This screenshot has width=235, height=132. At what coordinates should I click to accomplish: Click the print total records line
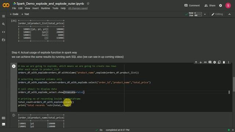pyautogui.click(x=45, y=105)
